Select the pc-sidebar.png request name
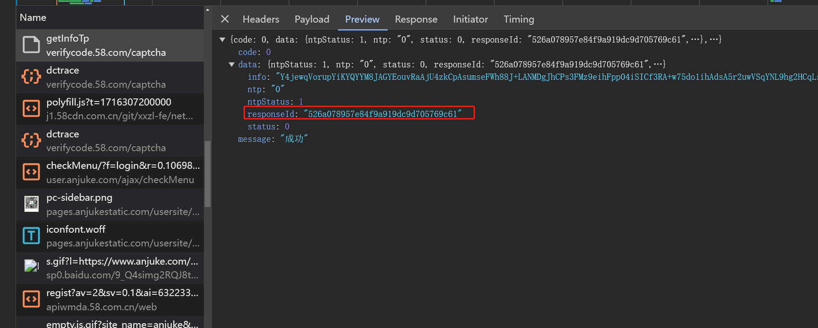Screen dimensions: 818x328 (x=79, y=197)
